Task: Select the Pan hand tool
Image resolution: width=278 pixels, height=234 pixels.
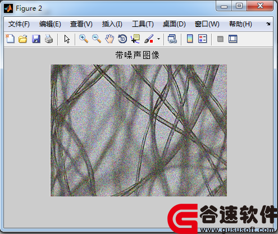Action: [110, 39]
